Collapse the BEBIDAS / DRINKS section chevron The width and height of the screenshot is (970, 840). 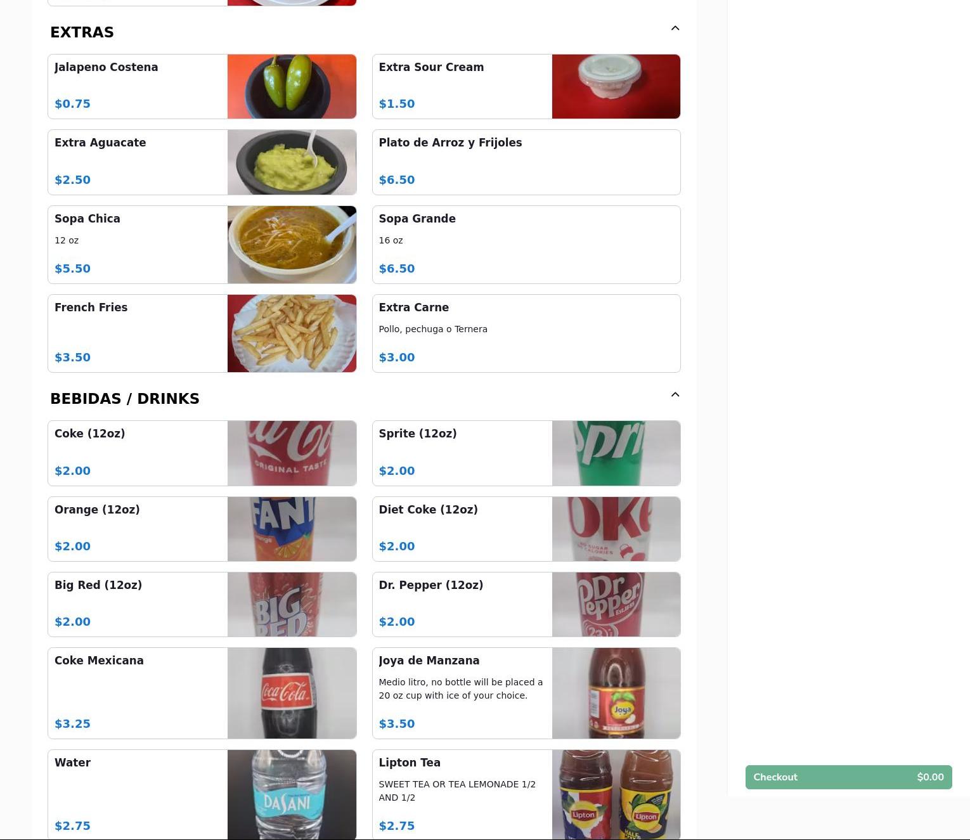click(675, 395)
